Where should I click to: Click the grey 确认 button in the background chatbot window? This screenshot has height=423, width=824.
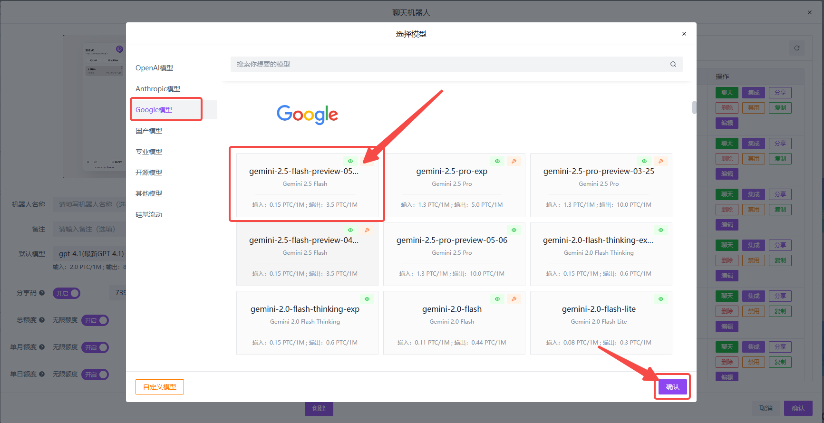pos(798,408)
